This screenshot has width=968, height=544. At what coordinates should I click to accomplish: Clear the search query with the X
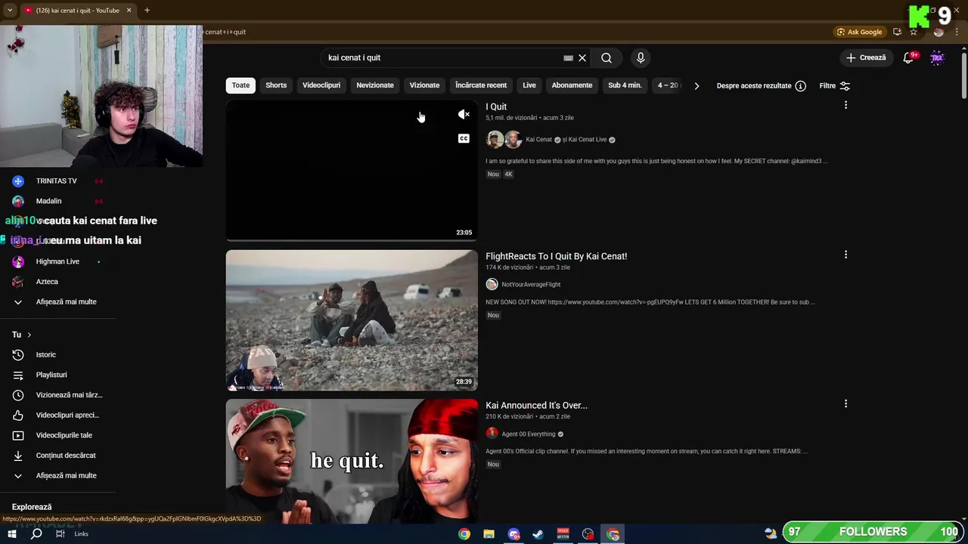(582, 57)
